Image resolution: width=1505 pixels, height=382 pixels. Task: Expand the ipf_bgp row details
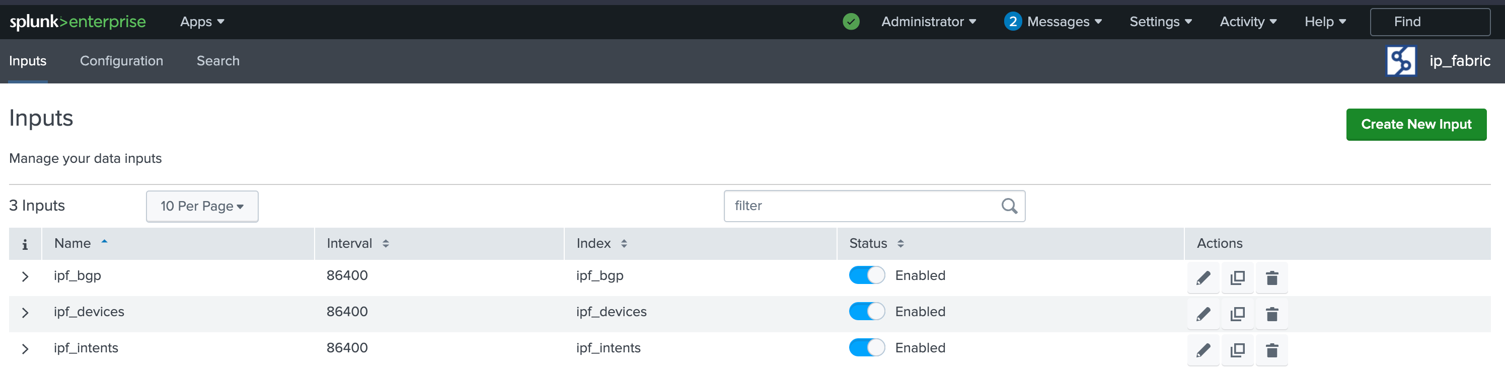(x=25, y=276)
